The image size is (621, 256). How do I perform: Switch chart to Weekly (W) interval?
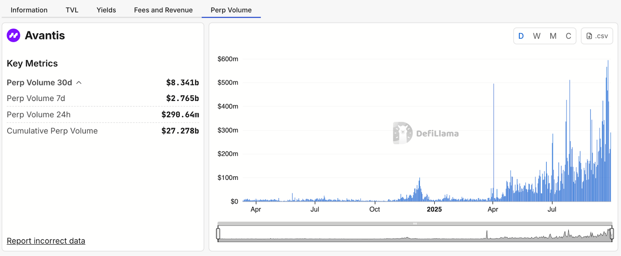[536, 36]
